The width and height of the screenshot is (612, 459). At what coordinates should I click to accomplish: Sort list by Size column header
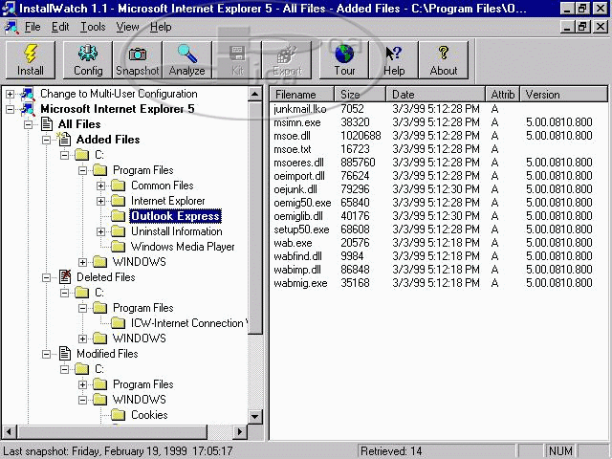[x=361, y=95]
